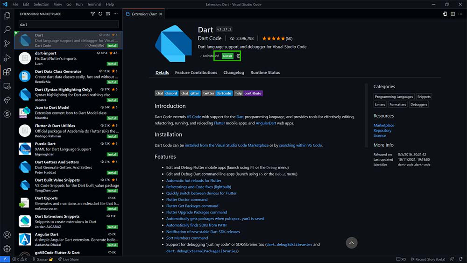Open the Selection menu

[x=42, y=4]
